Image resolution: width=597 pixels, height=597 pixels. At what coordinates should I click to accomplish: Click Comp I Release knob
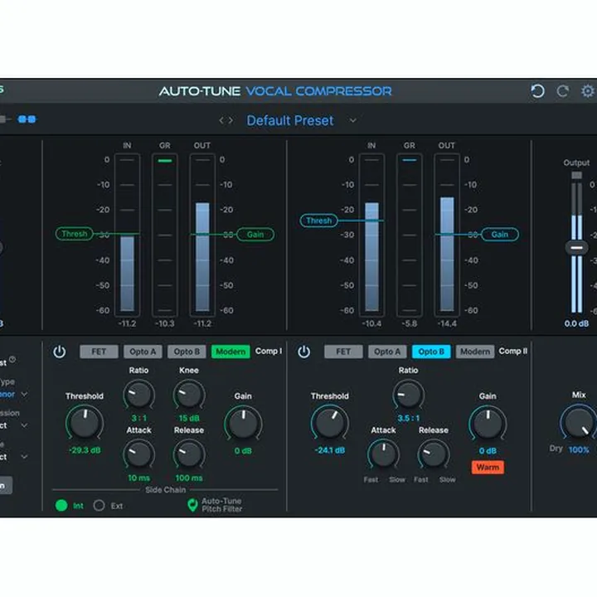click(189, 454)
